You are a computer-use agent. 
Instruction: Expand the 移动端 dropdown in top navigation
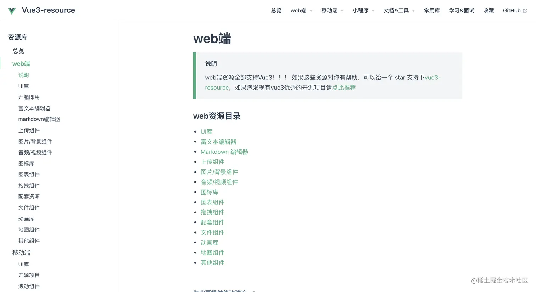click(x=333, y=11)
